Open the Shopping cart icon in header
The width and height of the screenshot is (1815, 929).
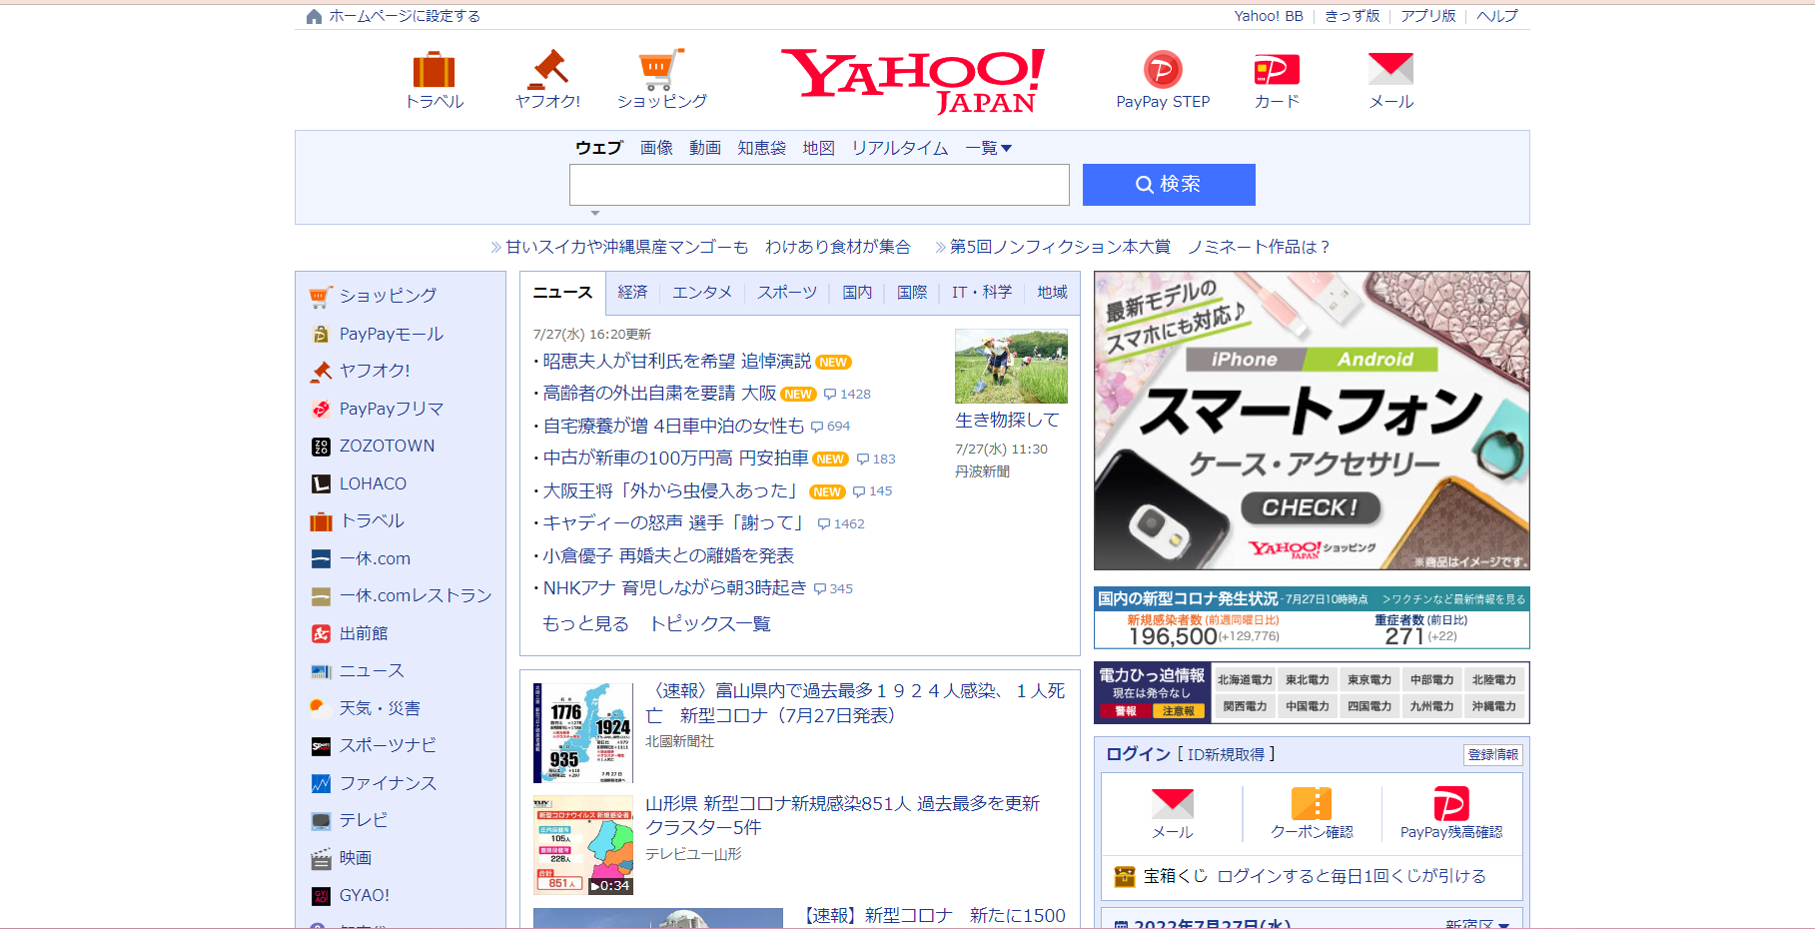tap(661, 68)
